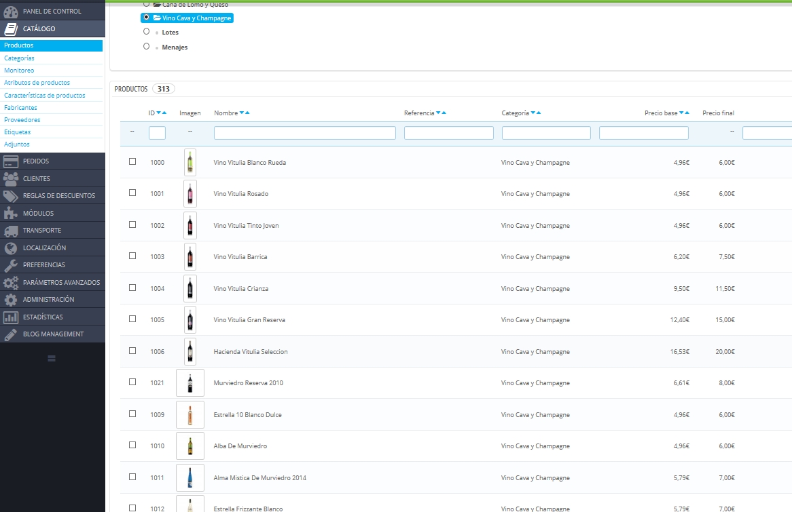Click the Reglas de Descuentos tag icon
This screenshot has width=792, height=512.
point(11,196)
